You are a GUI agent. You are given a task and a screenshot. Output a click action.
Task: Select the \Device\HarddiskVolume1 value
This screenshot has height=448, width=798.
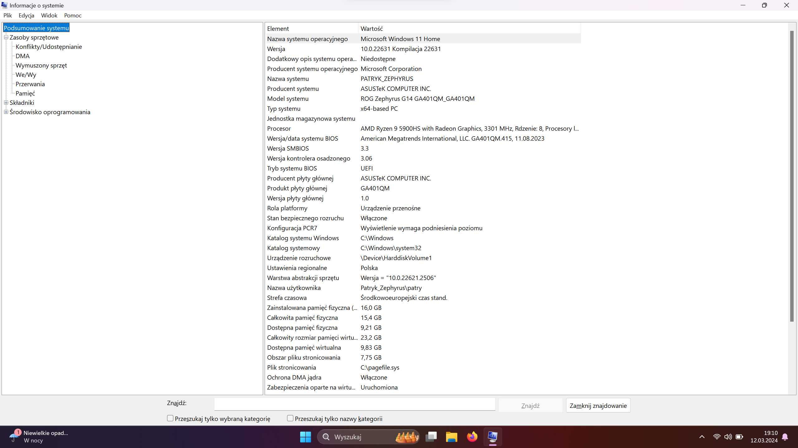(x=396, y=258)
